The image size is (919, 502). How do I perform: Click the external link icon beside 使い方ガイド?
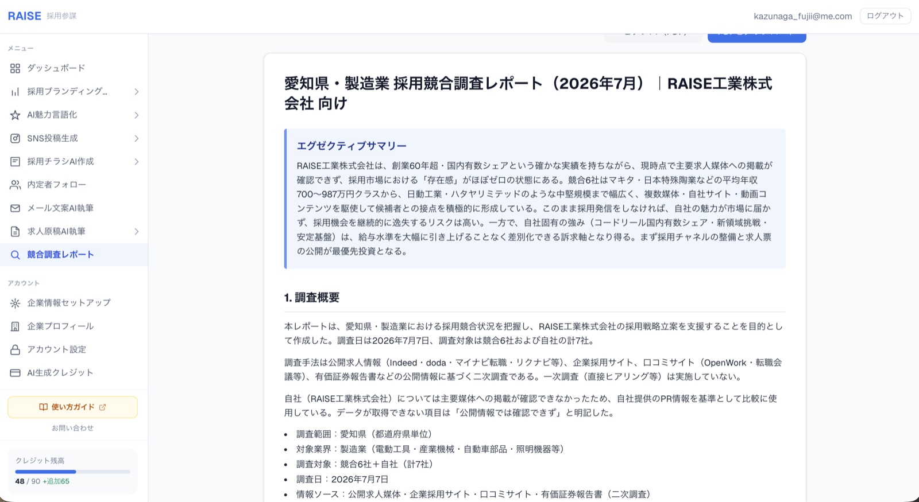pos(103,407)
